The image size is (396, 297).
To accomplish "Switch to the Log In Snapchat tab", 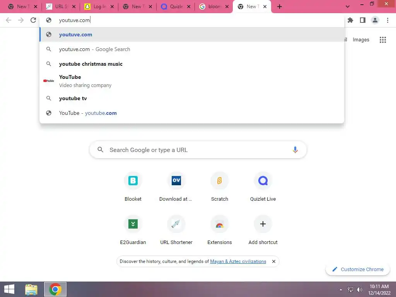I will click(99, 7).
